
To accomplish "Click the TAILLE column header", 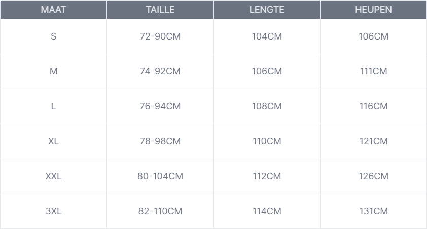I will click(160, 10).
